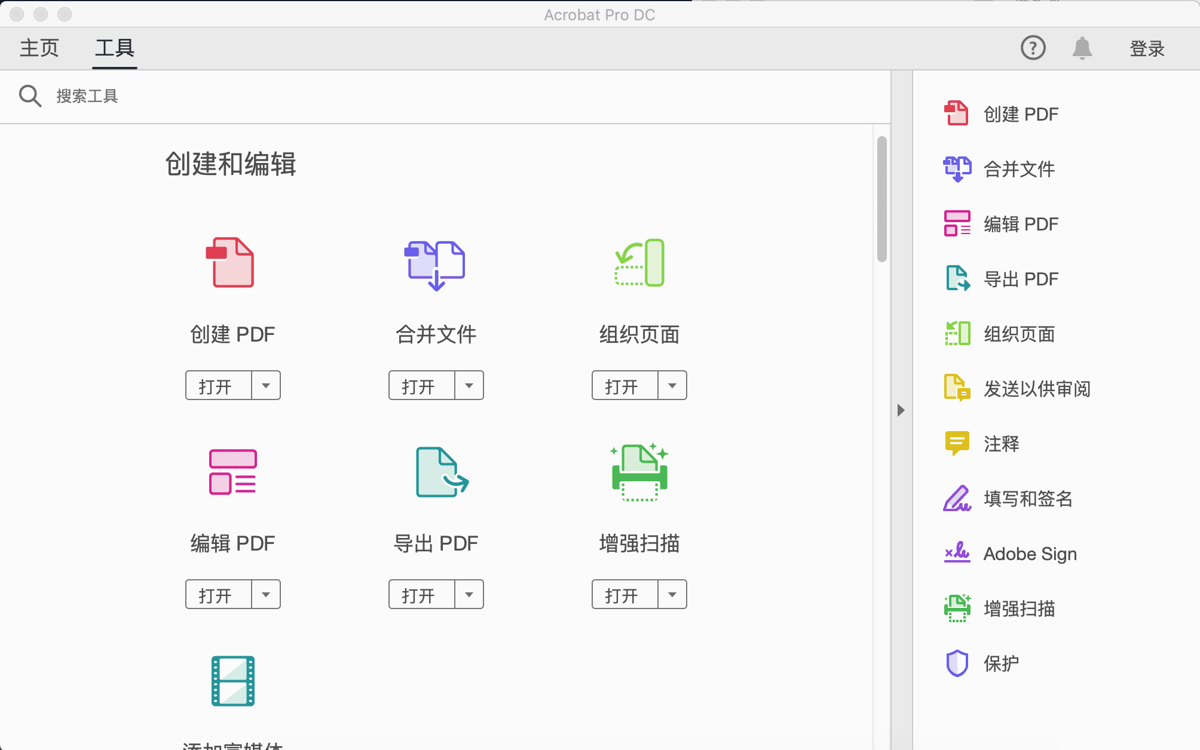This screenshot has width=1200, height=750.
Task: Select the Enhance Scans (增强扫描) printer icon
Action: point(639,472)
